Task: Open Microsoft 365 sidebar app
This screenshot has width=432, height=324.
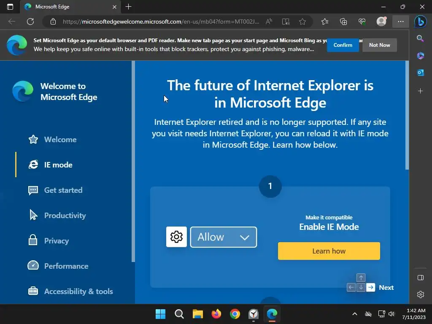Action: click(x=421, y=56)
